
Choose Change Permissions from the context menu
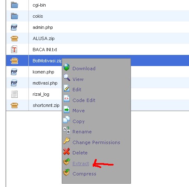pos(96,142)
